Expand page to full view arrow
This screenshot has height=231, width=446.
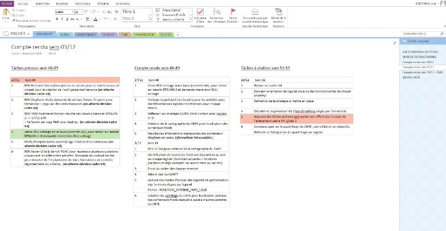(395, 42)
